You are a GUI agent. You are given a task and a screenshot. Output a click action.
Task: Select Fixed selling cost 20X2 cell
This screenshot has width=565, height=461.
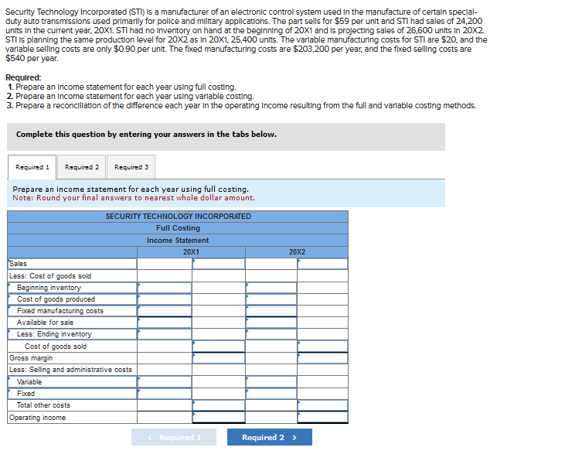(271, 393)
